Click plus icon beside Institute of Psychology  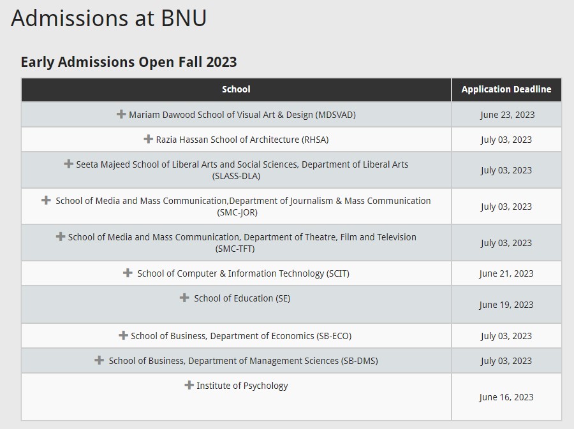click(189, 385)
